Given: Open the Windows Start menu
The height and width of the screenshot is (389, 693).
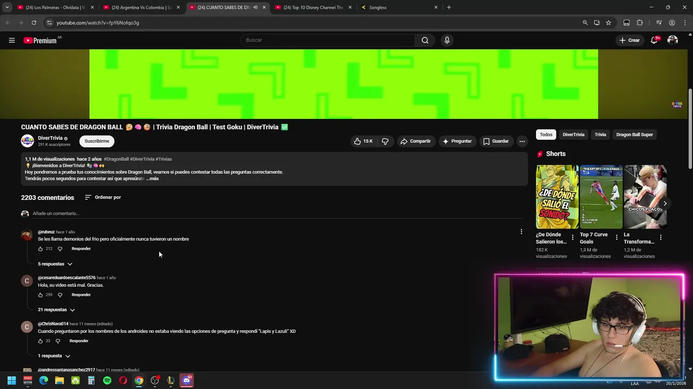Looking at the screenshot, I should [x=11, y=380].
